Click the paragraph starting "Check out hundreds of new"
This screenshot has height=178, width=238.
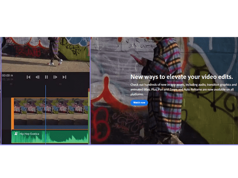[183, 89]
